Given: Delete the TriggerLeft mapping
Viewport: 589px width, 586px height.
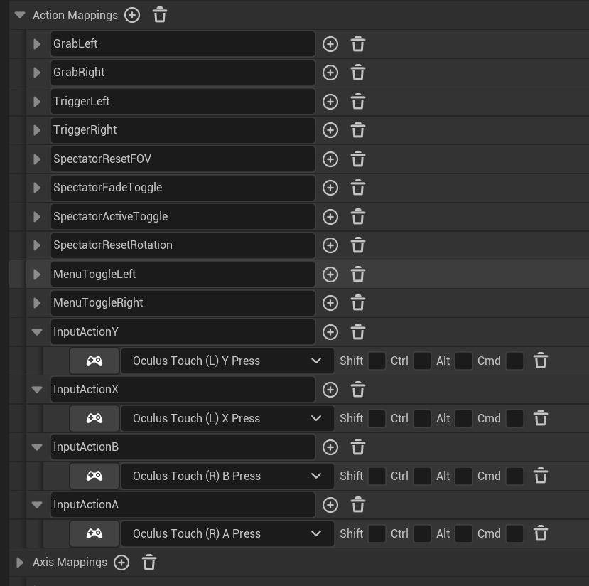Looking at the screenshot, I should coord(358,102).
